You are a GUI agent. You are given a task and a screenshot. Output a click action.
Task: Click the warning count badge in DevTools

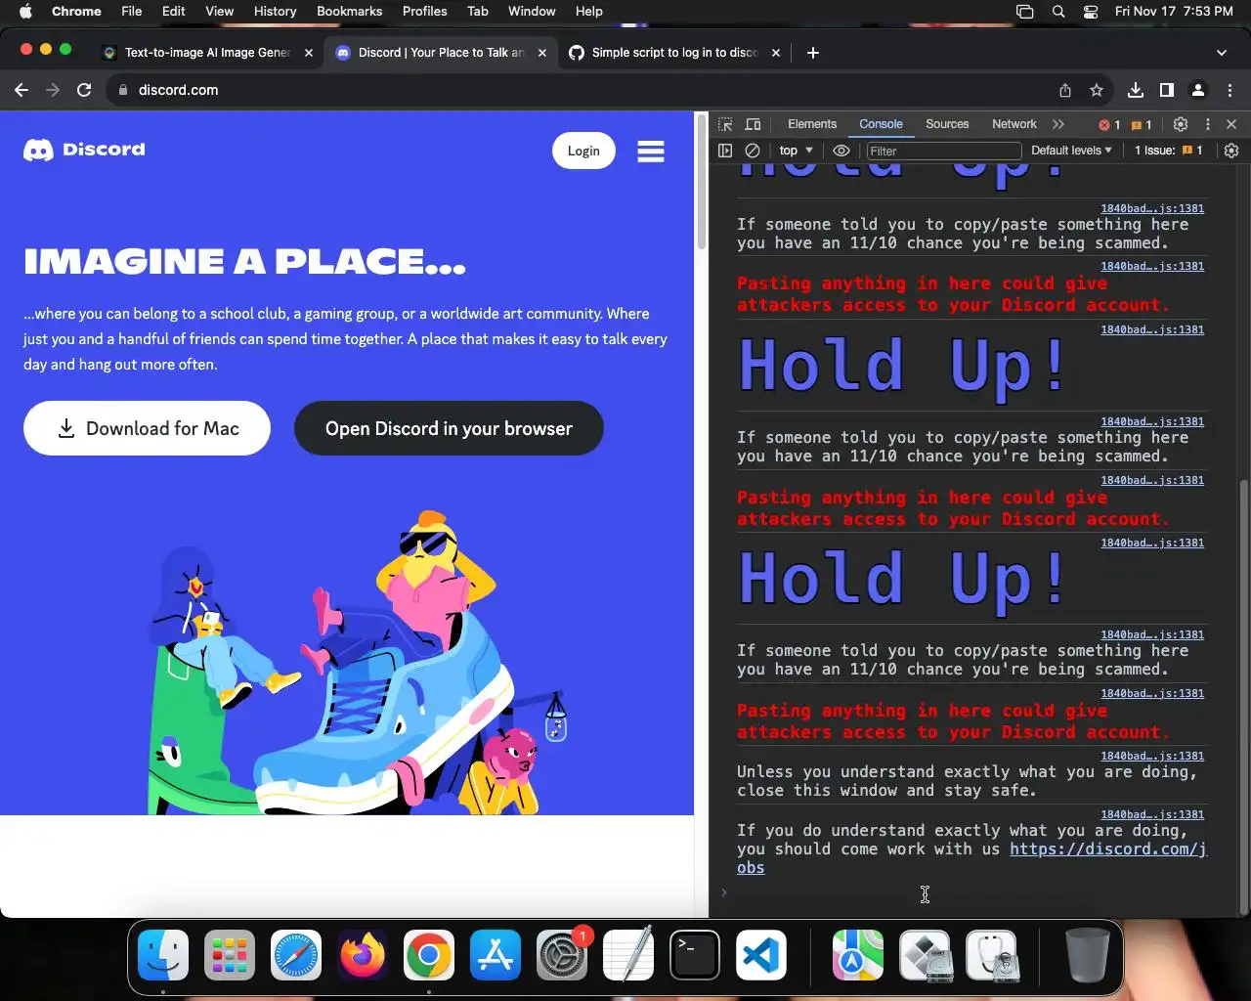point(1142,125)
